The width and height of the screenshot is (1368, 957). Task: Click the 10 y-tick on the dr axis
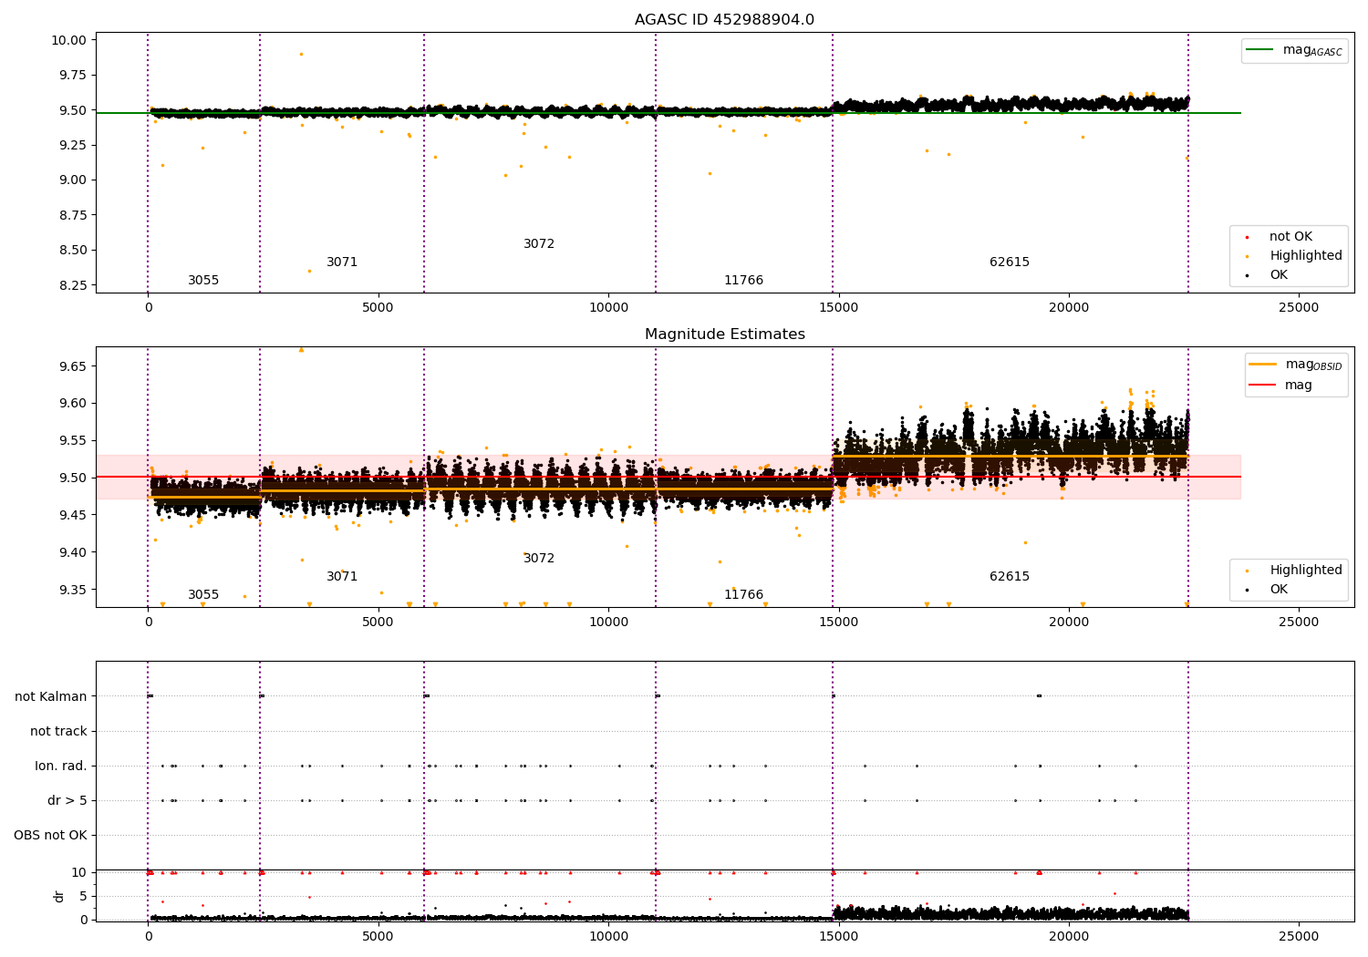(x=79, y=872)
